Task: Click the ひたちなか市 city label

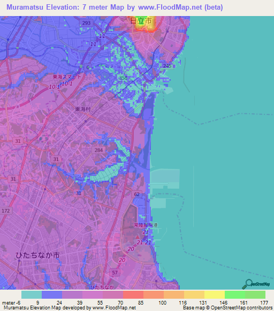Action: pyautogui.click(x=37, y=255)
